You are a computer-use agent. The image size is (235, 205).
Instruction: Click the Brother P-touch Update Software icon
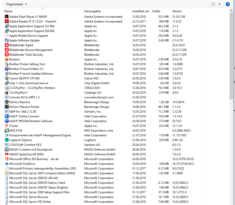[x=6, y=73]
